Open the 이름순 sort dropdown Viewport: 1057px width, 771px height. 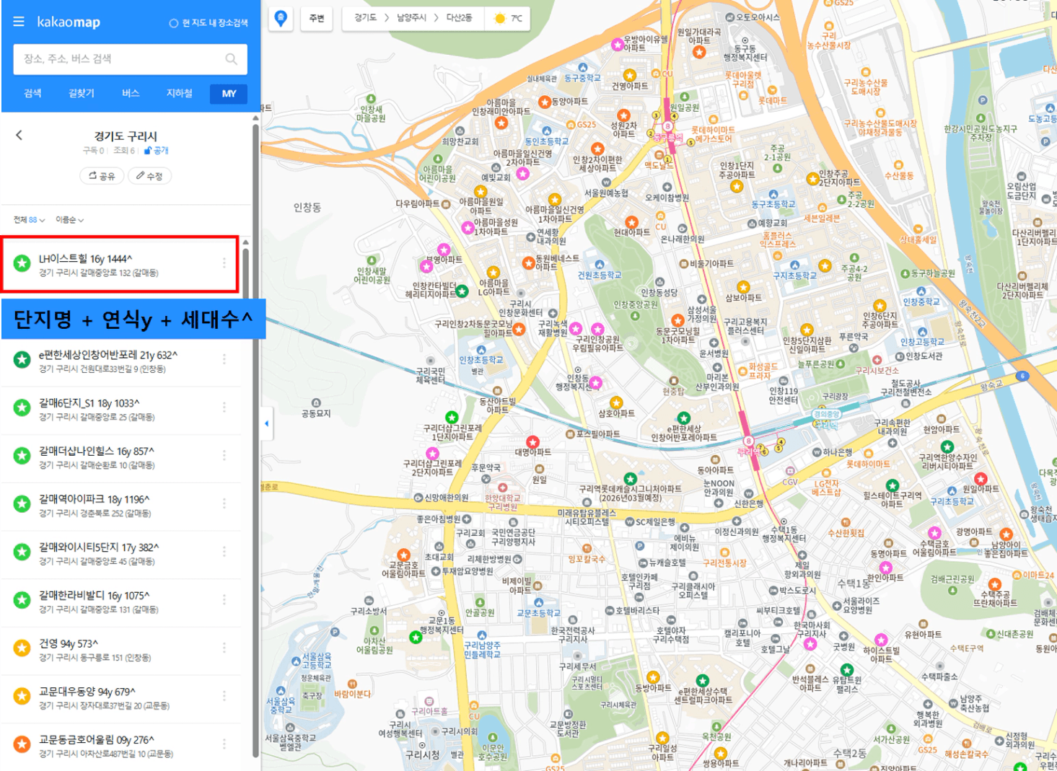pyautogui.click(x=69, y=220)
